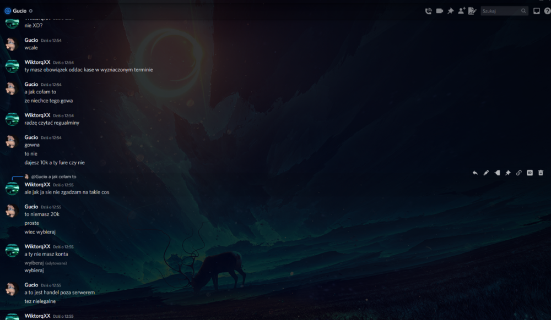Jump to replied message '@Gucio a jak cofam to'

tap(53, 176)
